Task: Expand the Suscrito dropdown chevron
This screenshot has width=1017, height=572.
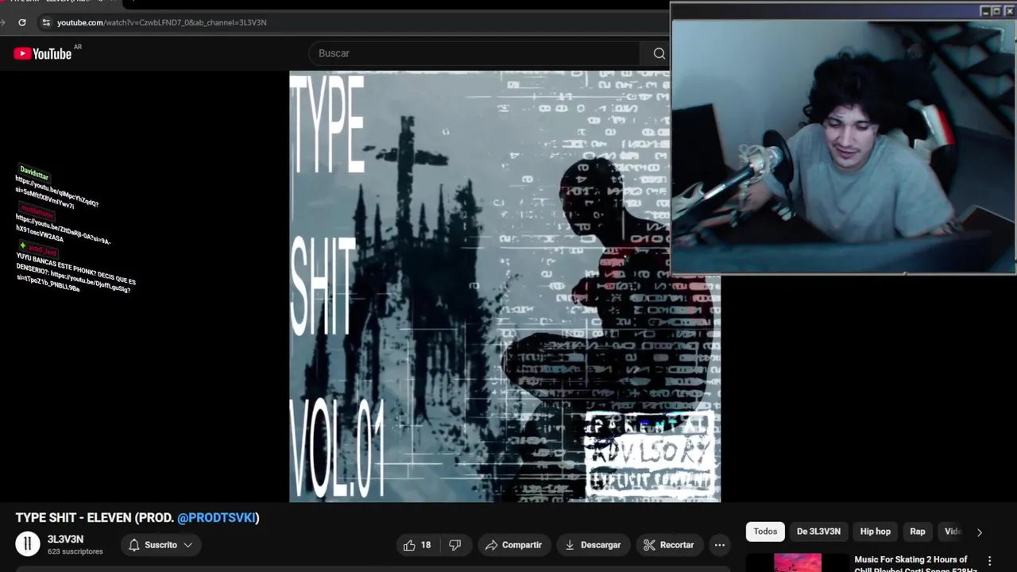Action: tap(188, 545)
